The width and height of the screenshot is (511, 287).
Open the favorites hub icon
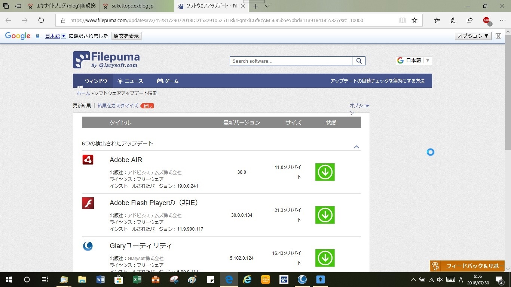(437, 21)
